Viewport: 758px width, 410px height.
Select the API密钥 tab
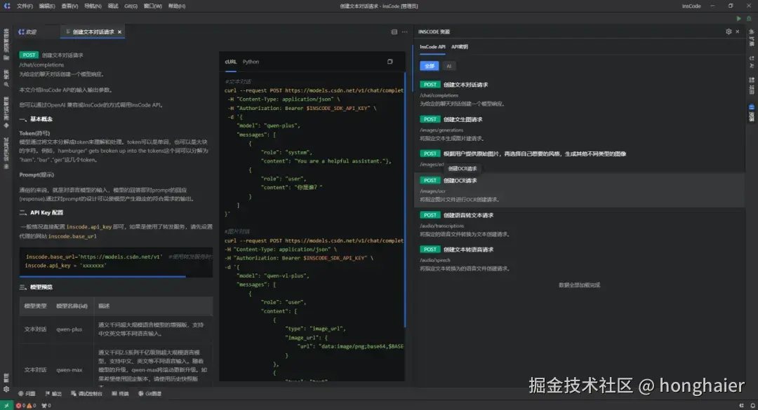(x=460, y=47)
